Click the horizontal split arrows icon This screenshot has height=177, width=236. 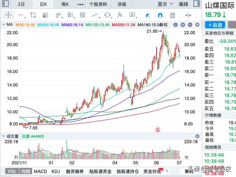(188, 15)
